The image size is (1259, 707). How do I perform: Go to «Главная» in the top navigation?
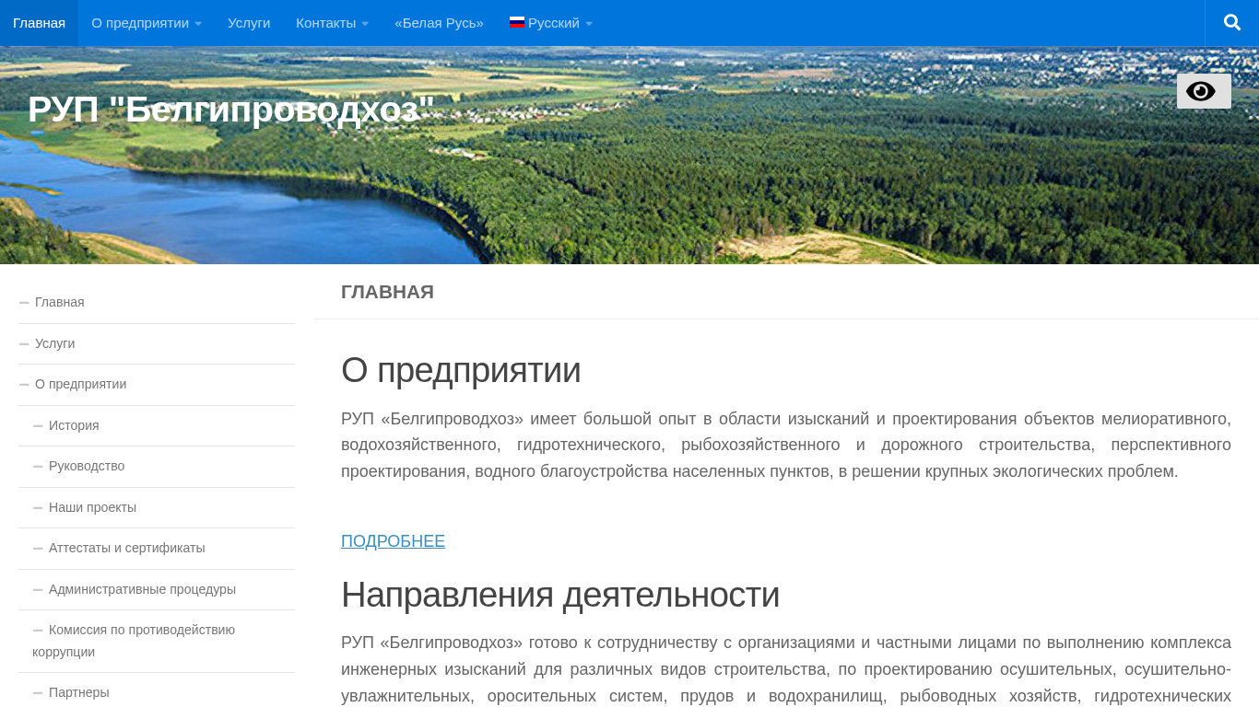click(39, 22)
